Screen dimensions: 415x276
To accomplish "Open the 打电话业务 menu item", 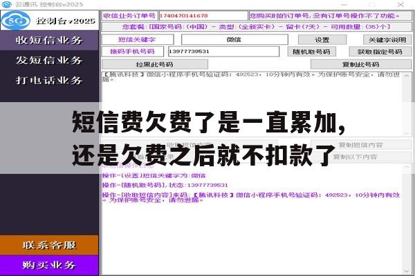I will coord(49,80).
